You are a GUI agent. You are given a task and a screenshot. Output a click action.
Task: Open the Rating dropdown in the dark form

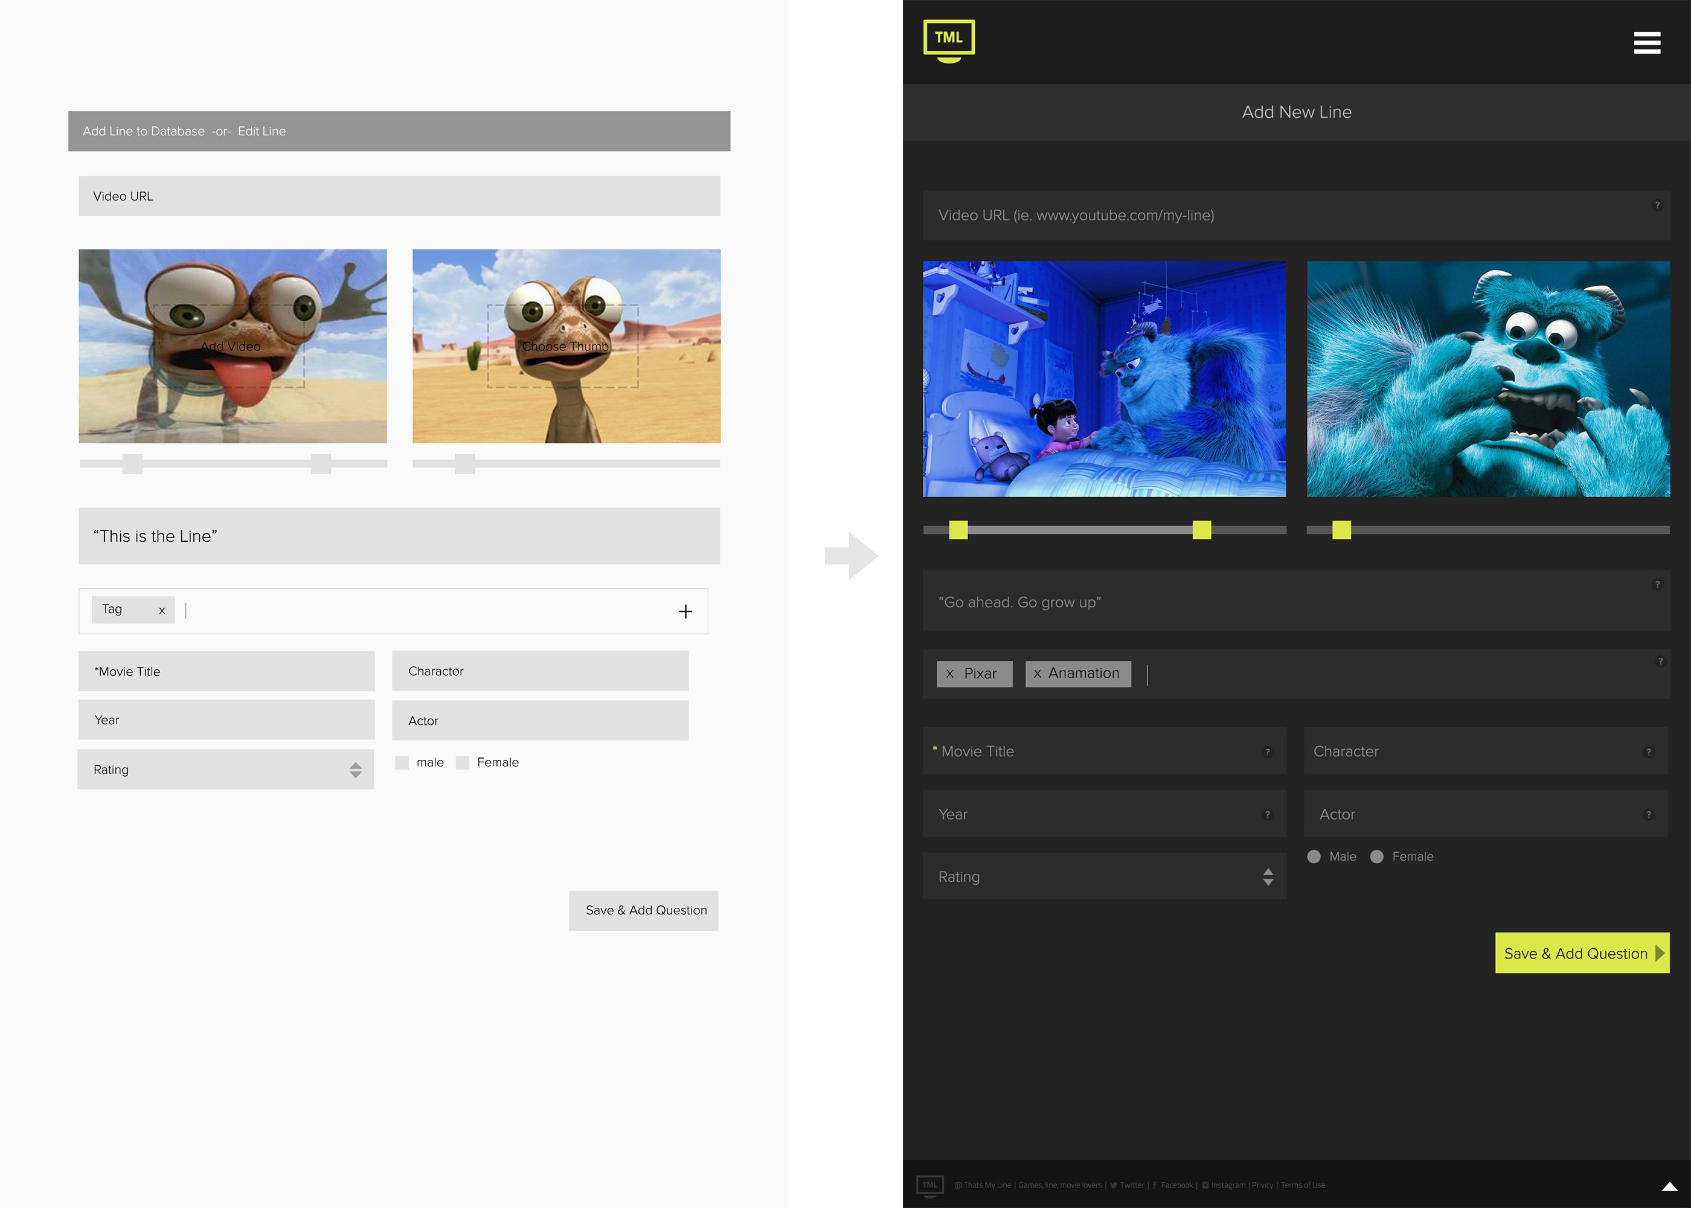1104,876
